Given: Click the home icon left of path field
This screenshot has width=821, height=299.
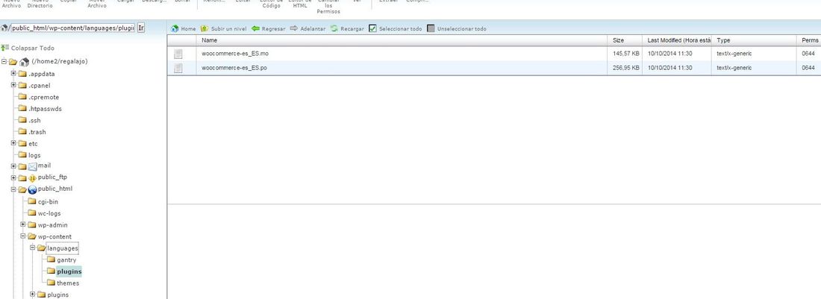Looking at the screenshot, I should point(4,28).
